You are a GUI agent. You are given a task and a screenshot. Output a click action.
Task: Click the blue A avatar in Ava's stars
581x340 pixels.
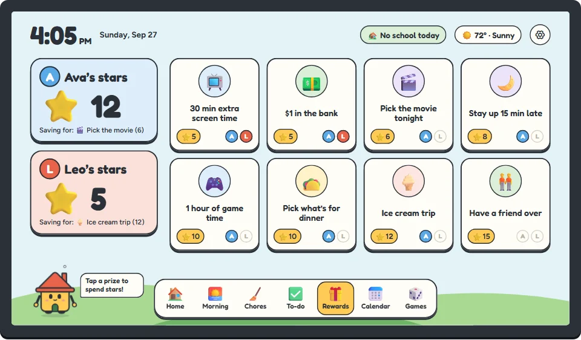click(x=50, y=77)
